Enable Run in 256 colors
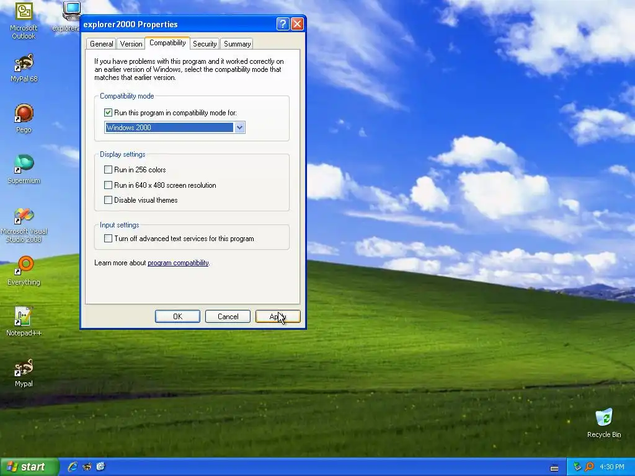The width and height of the screenshot is (635, 476). 108,170
